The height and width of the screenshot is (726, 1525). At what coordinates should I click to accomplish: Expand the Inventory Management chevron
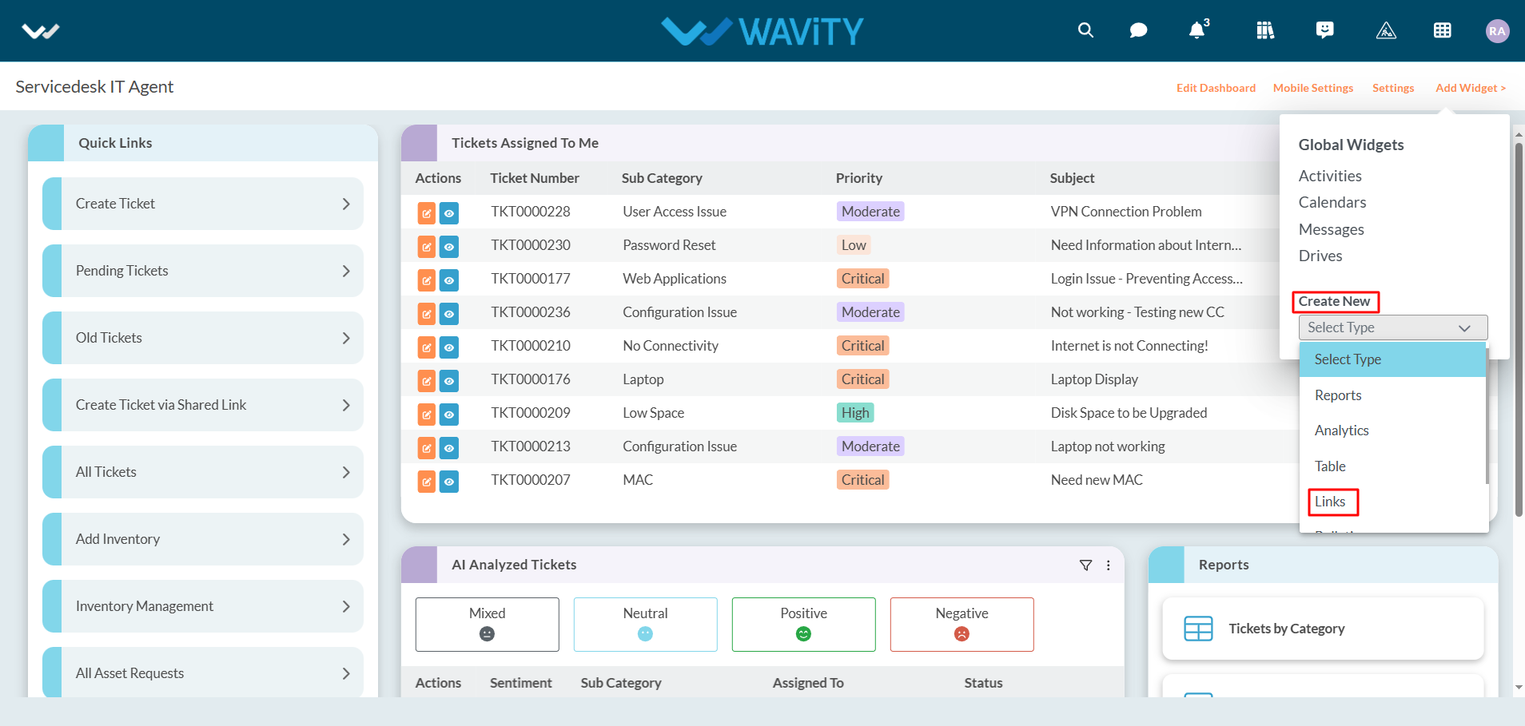click(x=346, y=606)
